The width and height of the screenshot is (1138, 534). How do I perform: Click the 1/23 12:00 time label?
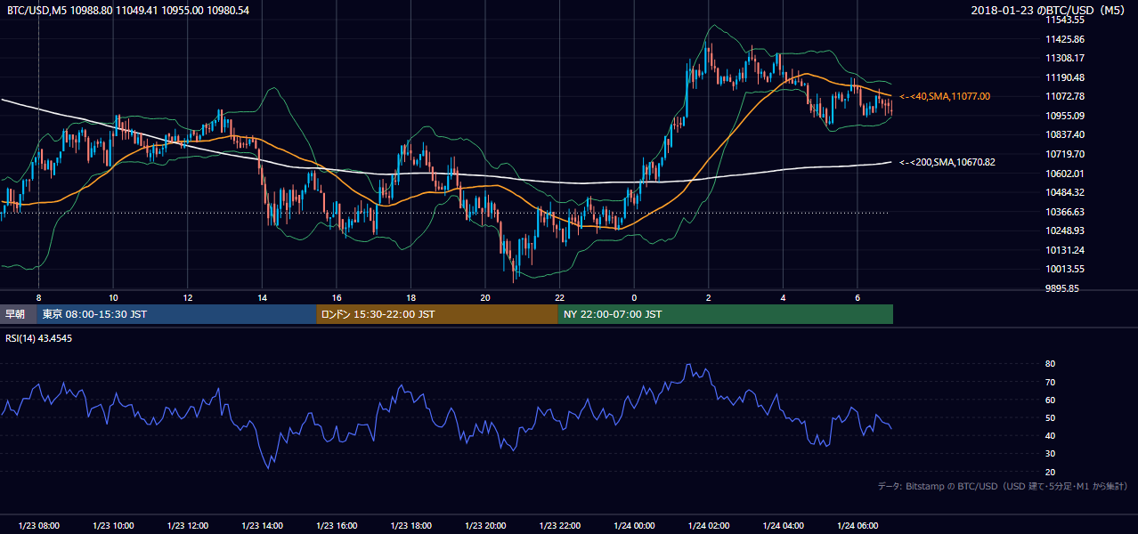click(x=188, y=526)
